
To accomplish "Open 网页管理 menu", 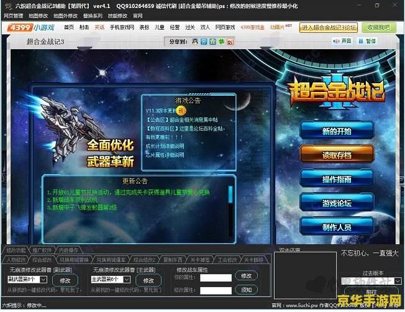I will [14, 16].
